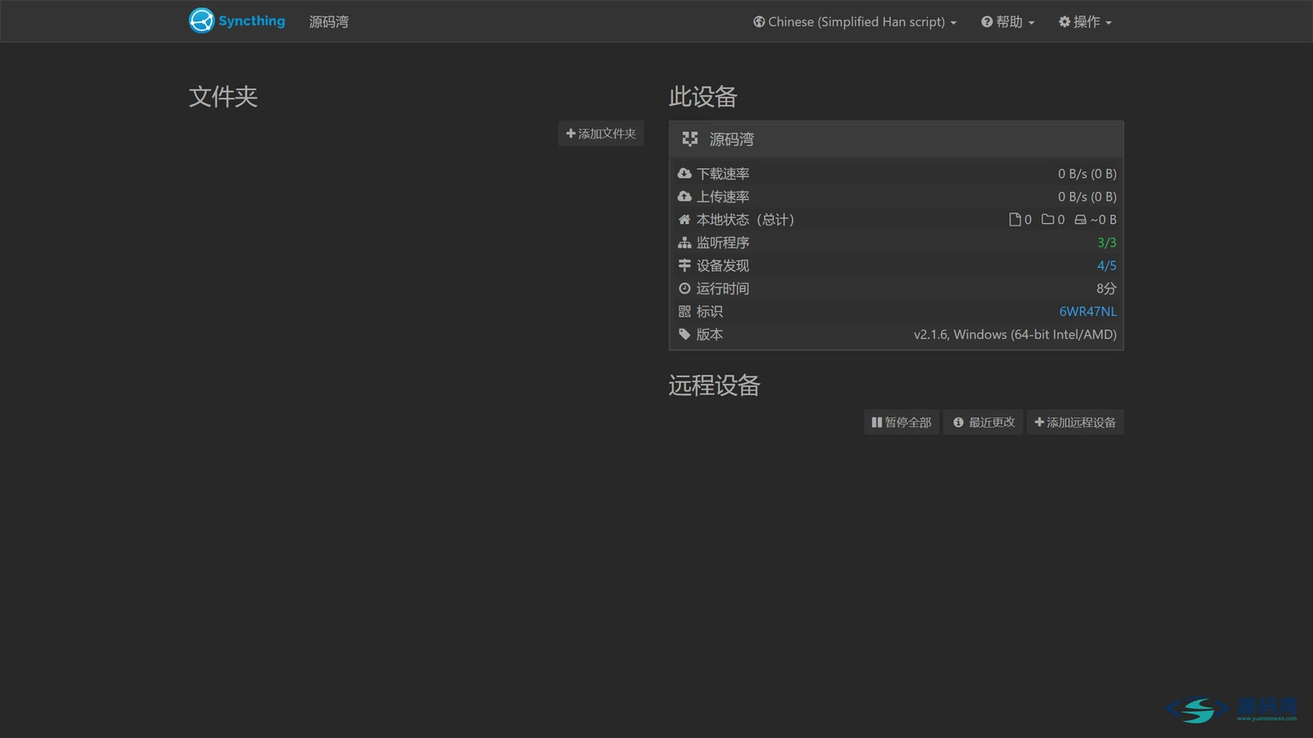The image size is (1313, 738).
Task: Click 添加远程设备 add remote device button
Action: coord(1075,422)
